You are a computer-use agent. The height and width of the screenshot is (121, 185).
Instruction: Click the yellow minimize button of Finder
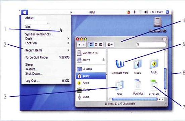click(x=82, y=39)
